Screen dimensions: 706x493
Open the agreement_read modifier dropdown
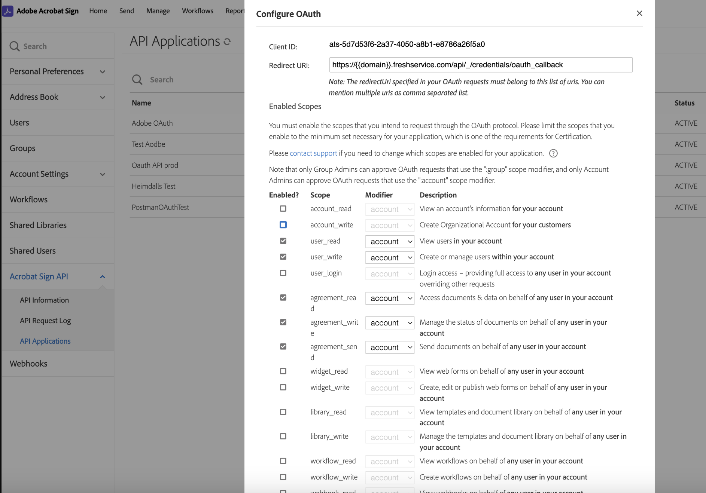(390, 298)
